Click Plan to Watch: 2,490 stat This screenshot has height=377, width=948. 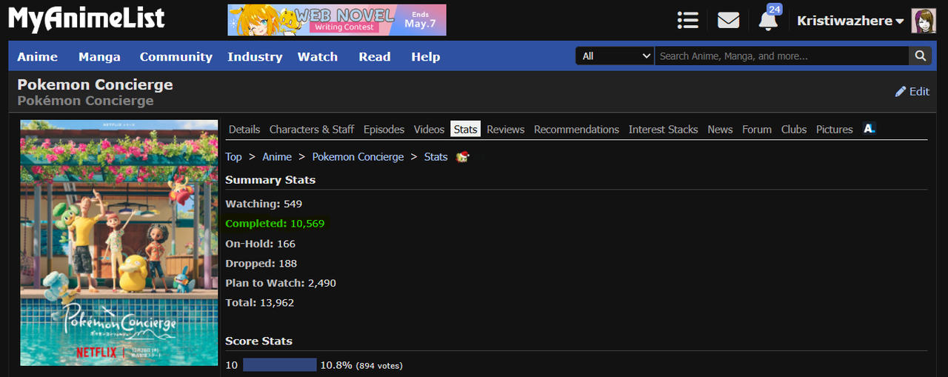tap(281, 283)
